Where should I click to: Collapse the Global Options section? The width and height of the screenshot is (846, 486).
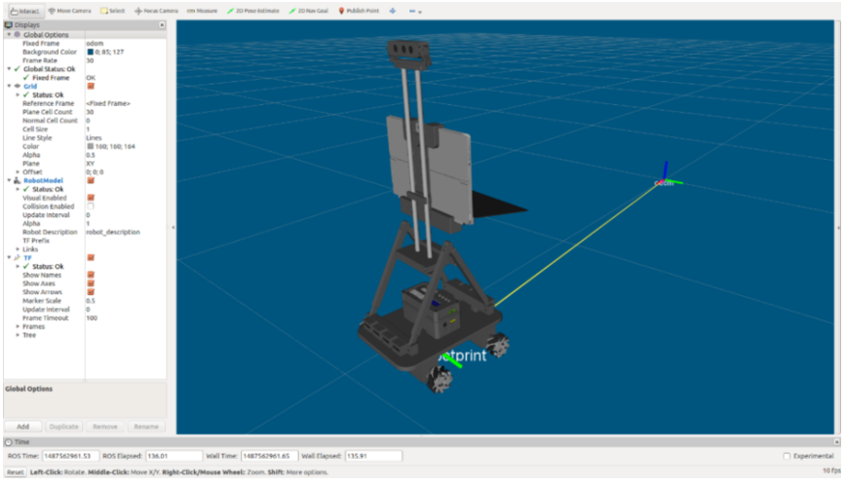pyautogui.click(x=9, y=34)
